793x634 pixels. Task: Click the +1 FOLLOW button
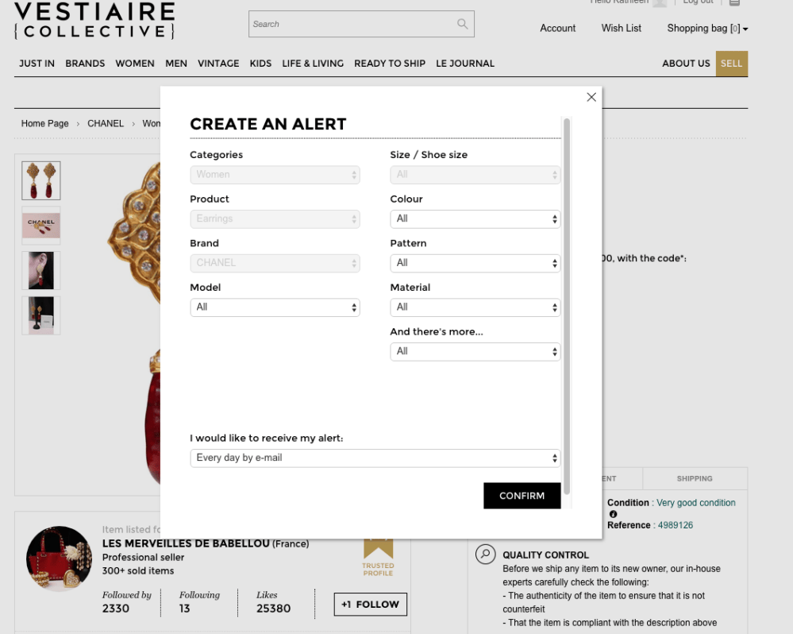click(370, 604)
